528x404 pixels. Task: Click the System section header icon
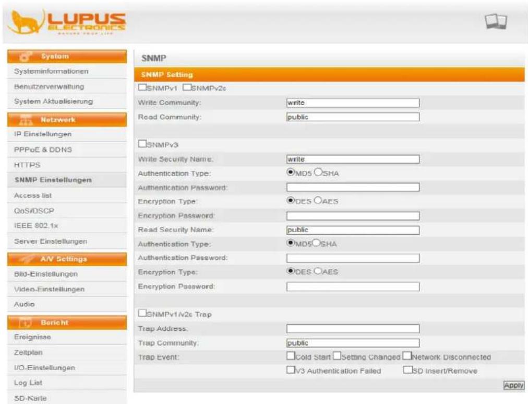pyautogui.click(x=26, y=56)
